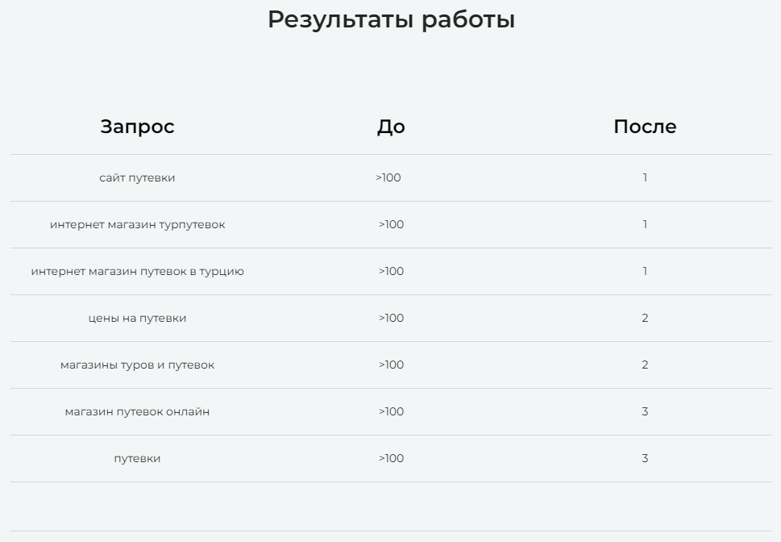Screen dimensions: 781x542
Task: Click 'После' value for 'магазин путевок онлайн'
Action: 645,411
